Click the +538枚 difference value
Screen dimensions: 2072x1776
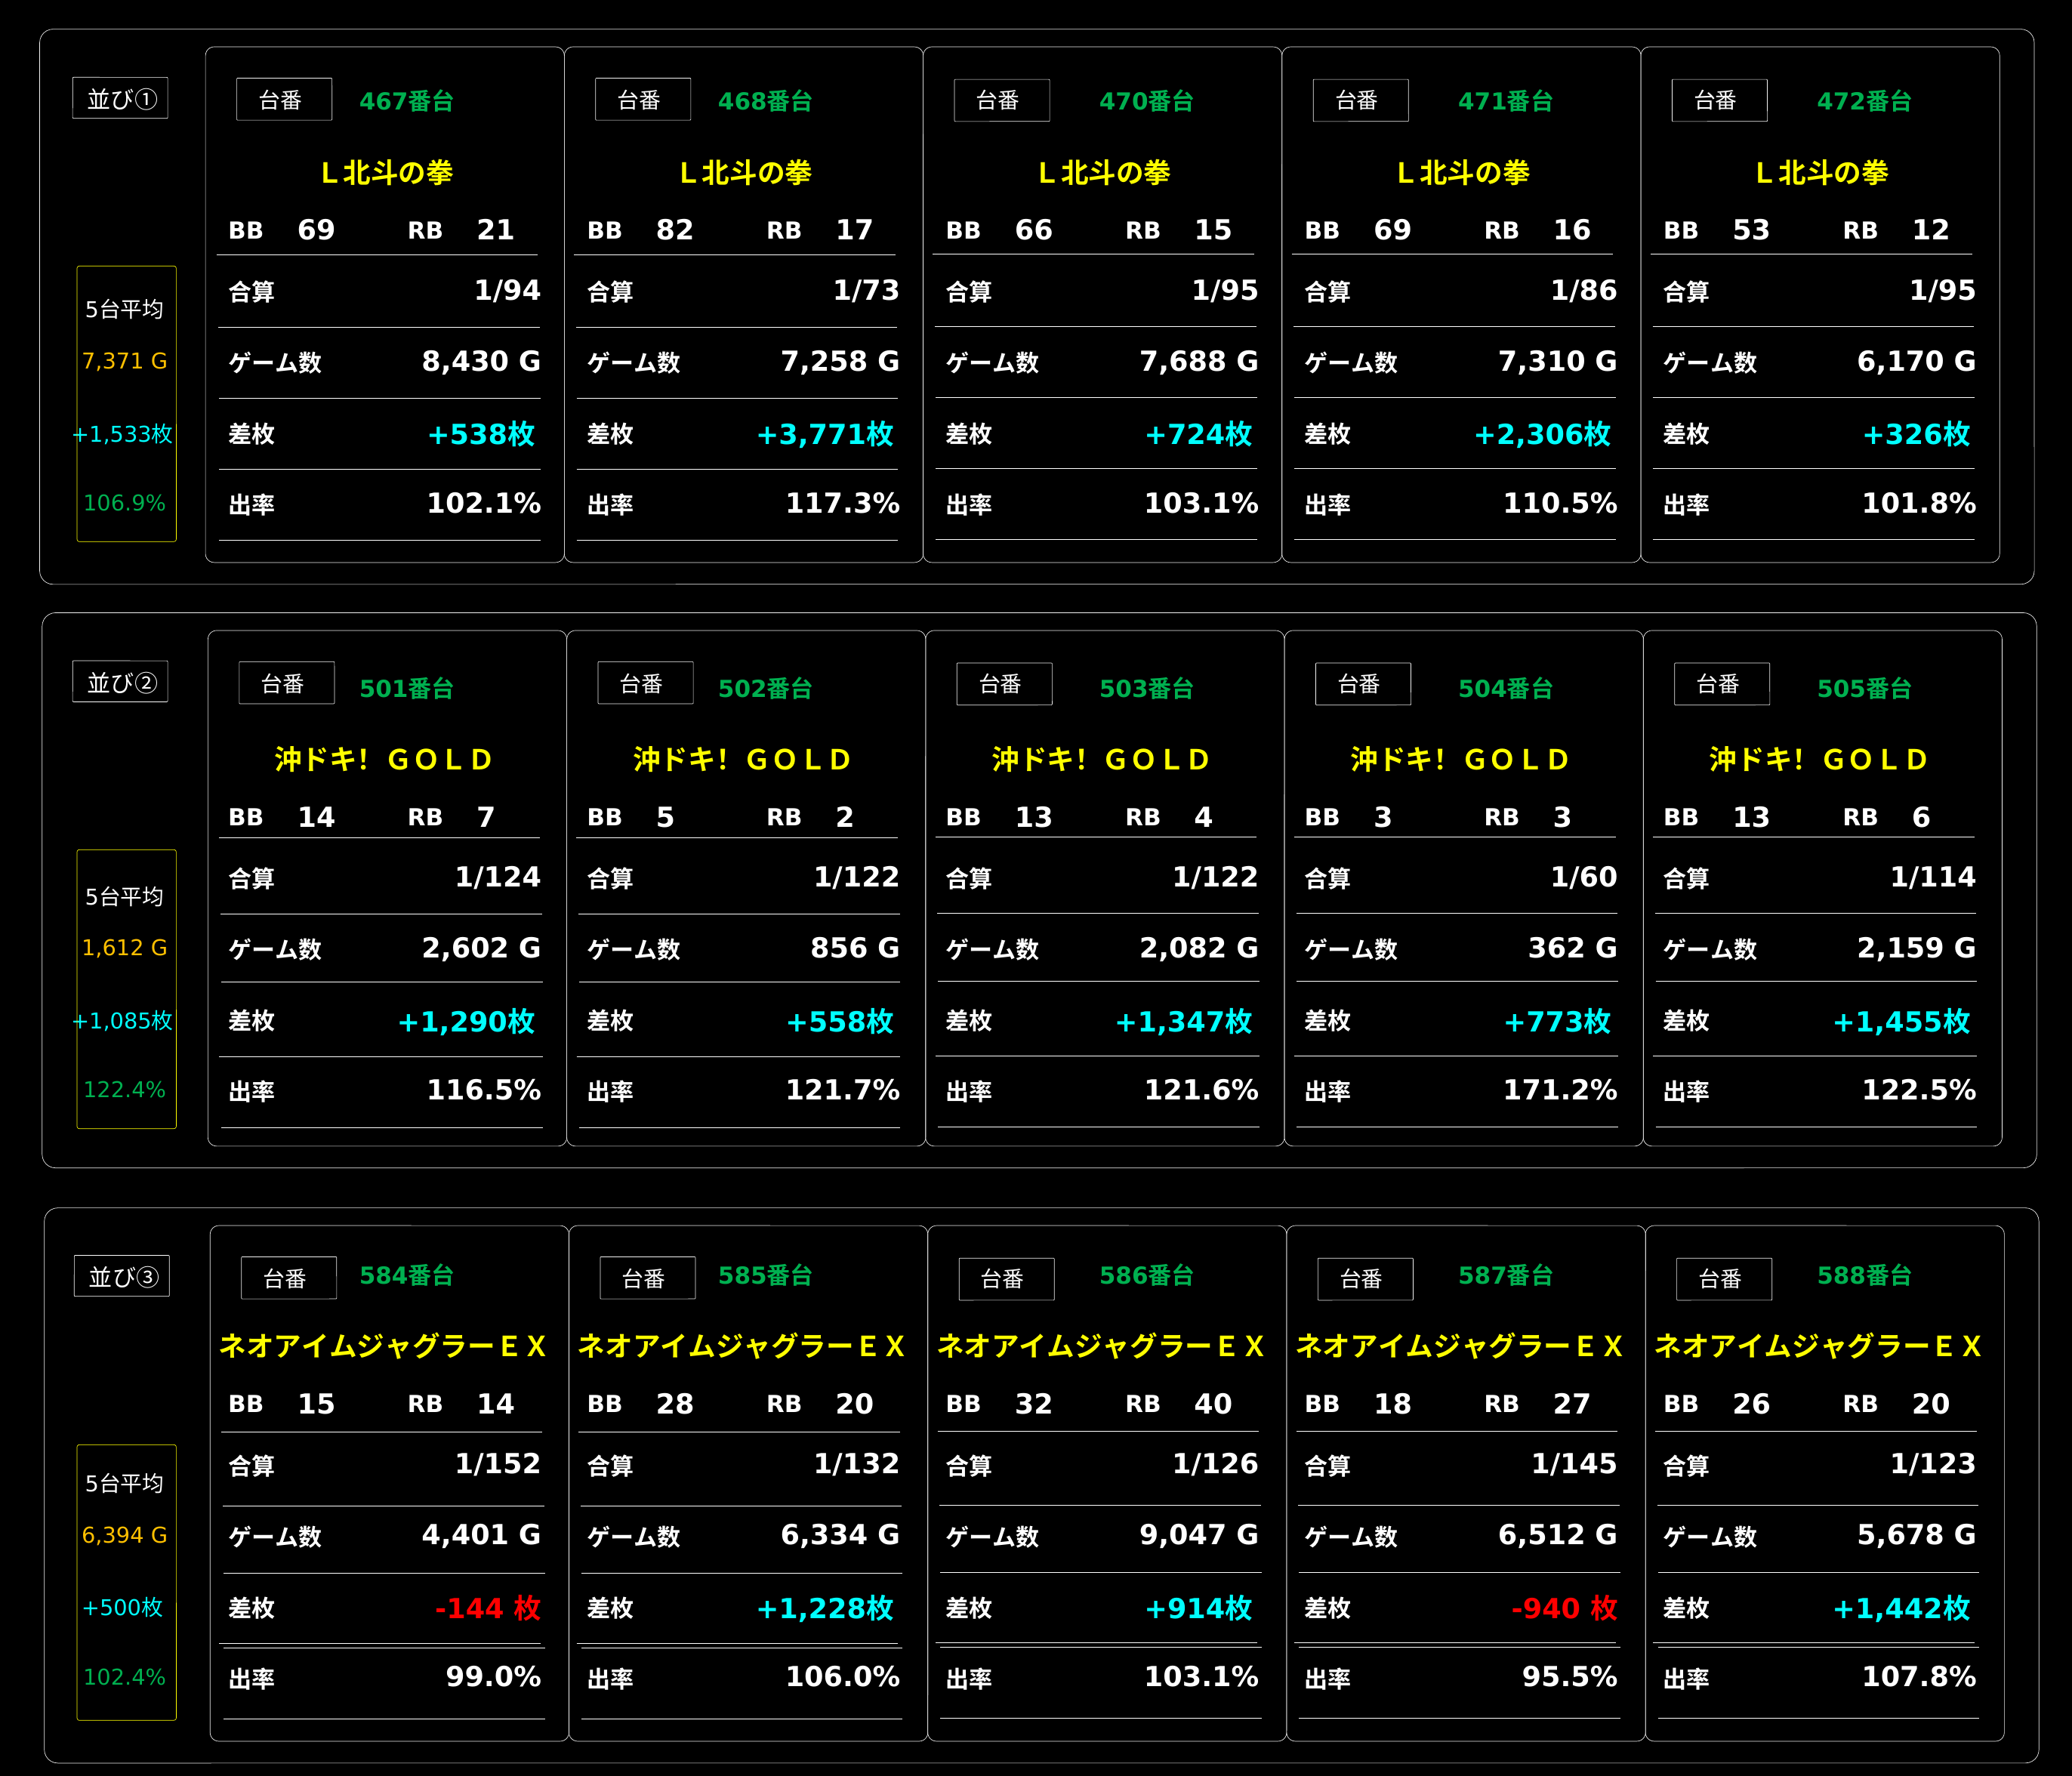481,434
